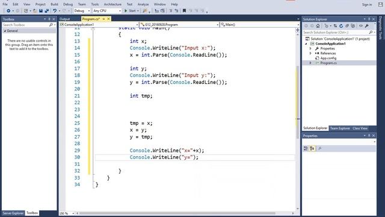Open the File menu
The image size is (385, 217).
tap(5, 4)
